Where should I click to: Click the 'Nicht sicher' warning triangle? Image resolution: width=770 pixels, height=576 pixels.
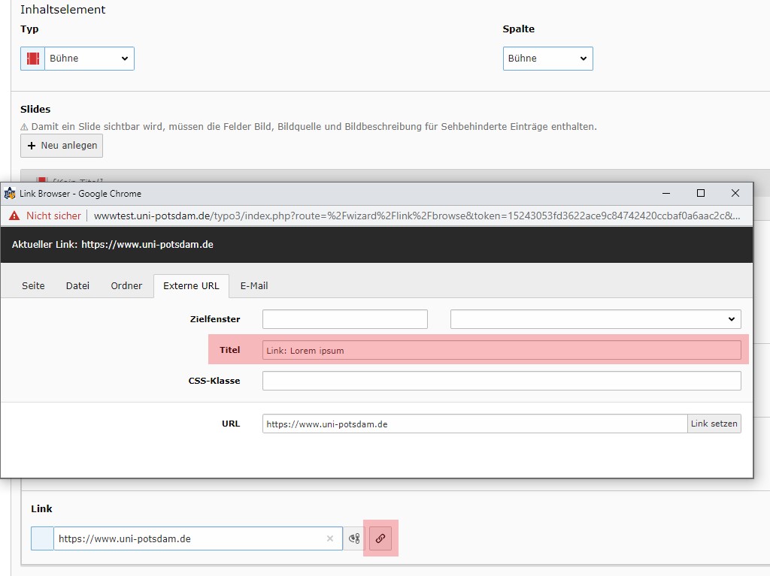(x=14, y=216)
